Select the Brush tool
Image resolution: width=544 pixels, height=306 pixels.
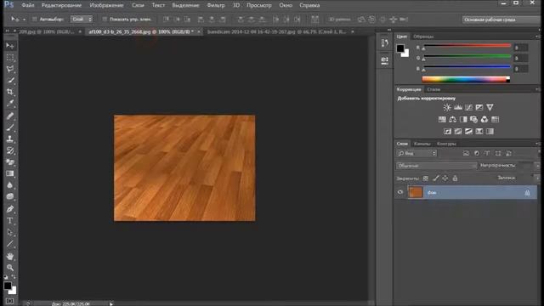pyautogui.click(x=9, y=127)
